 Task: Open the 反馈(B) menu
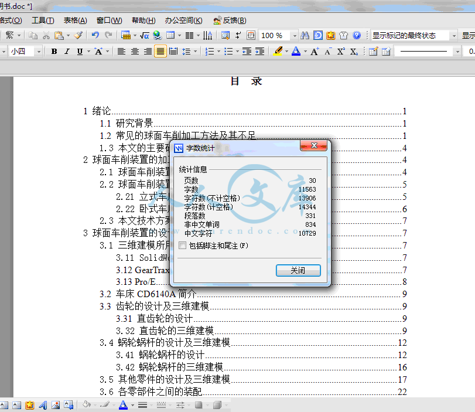230,21
